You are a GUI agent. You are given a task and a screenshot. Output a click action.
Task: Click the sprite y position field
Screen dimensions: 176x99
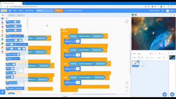click(x=165, y=54)
